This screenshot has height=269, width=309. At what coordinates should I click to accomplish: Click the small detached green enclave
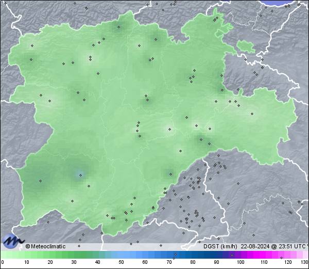click(x=246, y=46)
